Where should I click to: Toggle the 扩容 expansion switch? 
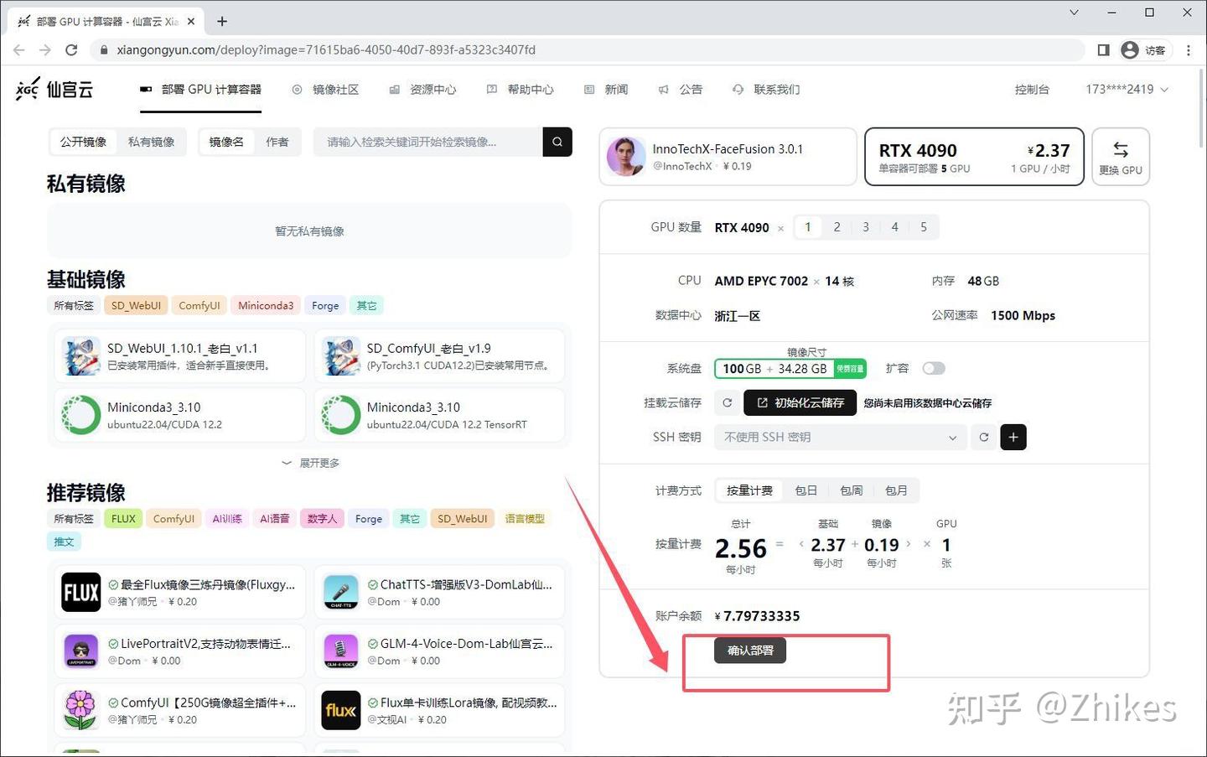(x=933, y=369)
